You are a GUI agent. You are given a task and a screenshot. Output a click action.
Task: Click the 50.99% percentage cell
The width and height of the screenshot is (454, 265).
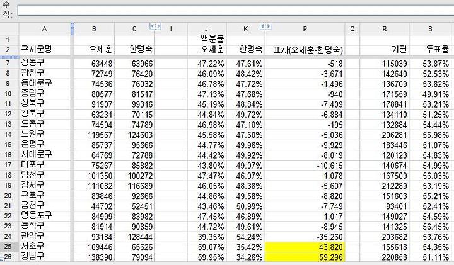tap(245, 206)
